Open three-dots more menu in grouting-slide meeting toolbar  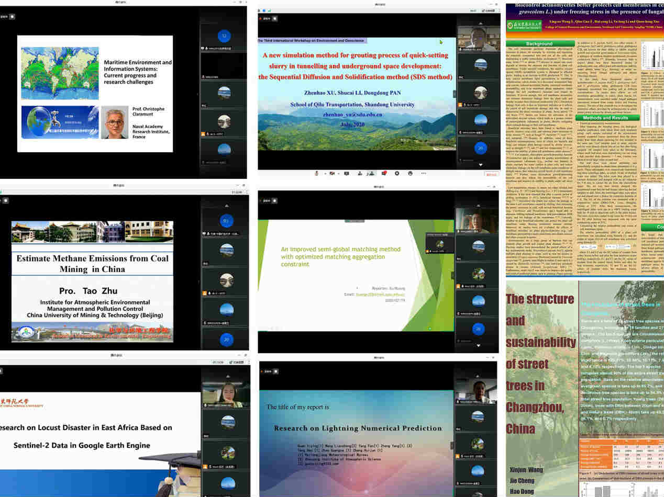click(424, 173)
